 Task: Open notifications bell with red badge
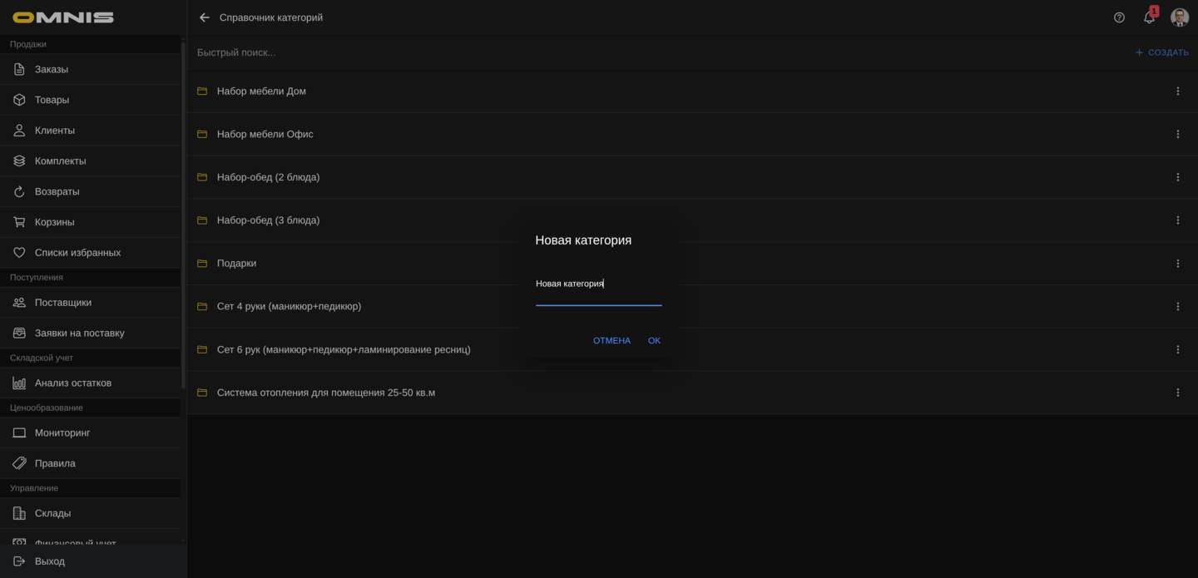(x=1149, y=17)
